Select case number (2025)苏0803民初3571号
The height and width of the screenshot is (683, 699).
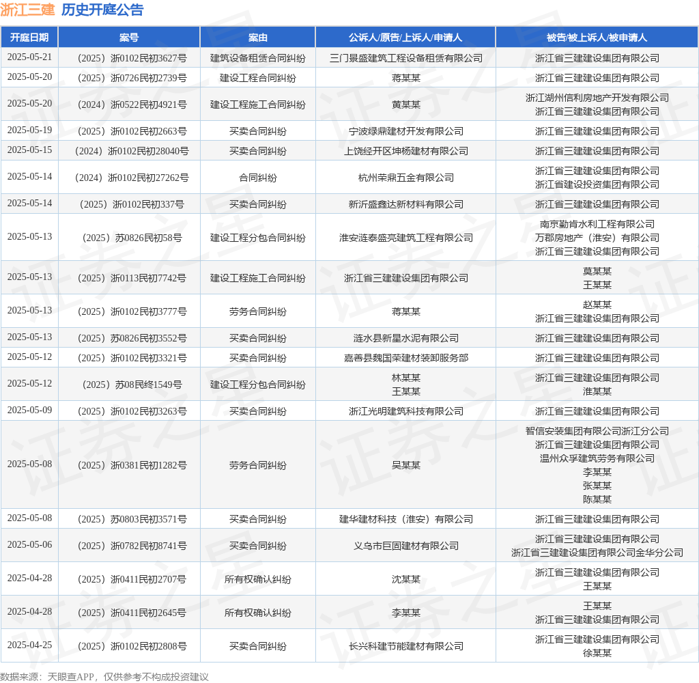point(132,520)
